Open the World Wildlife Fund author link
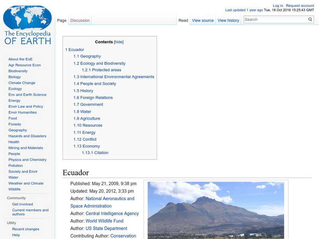Screen dimensions: 319x239 (x=104, y=221)
